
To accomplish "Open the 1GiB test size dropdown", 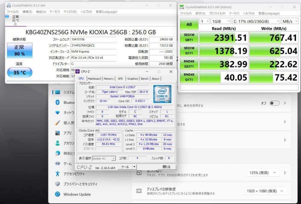I will [221, 21].
